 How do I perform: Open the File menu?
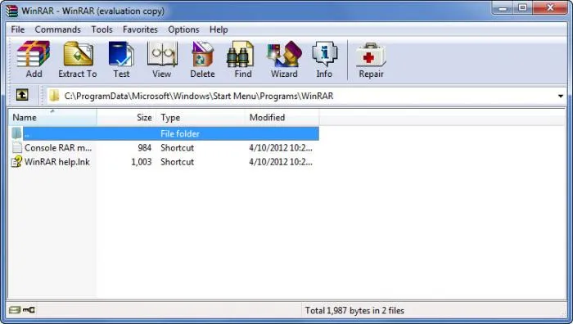(17, 29)
